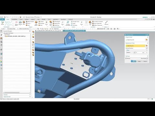Select the Trim Body command
The width and height of the screenshot is (155, 116).
point(41,24)
